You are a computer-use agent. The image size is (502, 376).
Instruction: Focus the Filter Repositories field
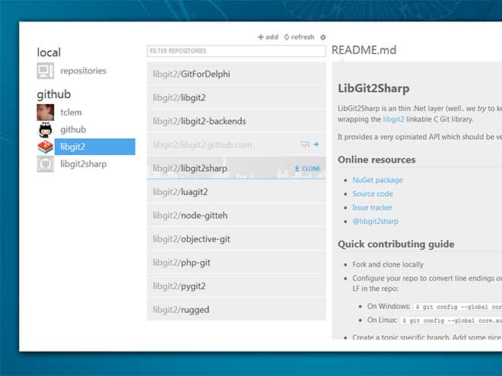pos(237,51)
